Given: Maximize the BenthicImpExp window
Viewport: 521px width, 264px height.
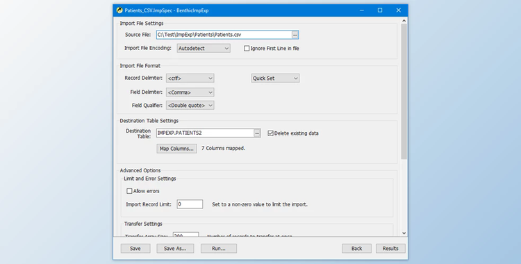Looking at the screenshot, I should tap(380, 10).
